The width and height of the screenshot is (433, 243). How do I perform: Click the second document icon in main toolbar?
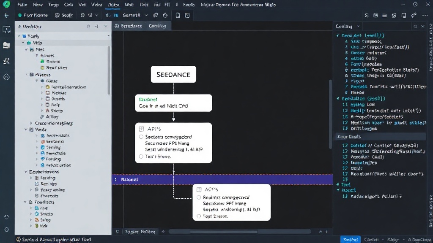click(187, 15)
